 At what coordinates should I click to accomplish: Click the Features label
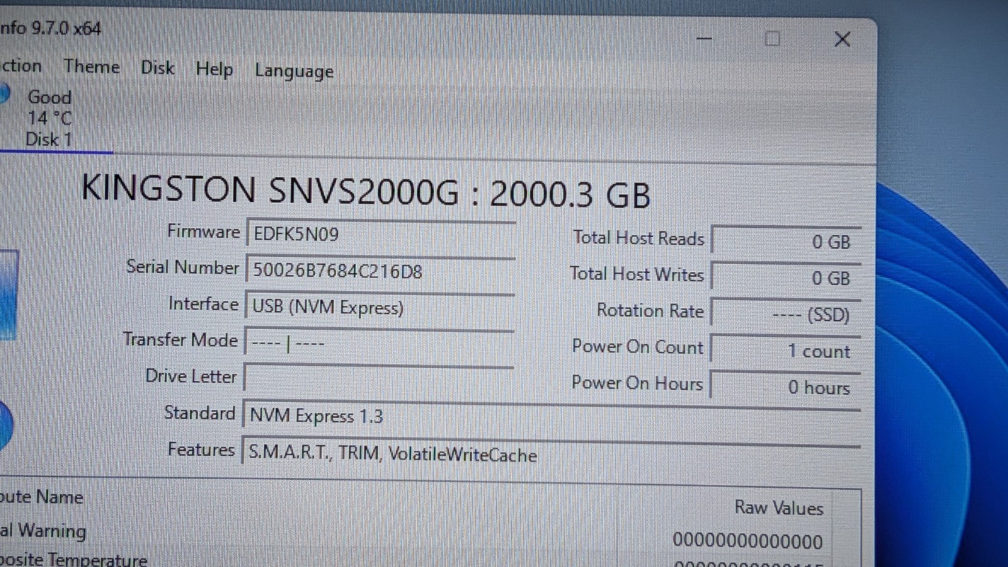(x=201, y=449)
